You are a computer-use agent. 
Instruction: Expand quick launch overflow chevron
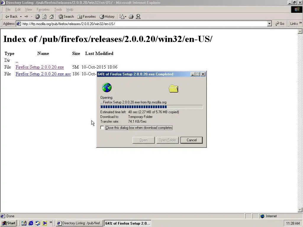click(51, 222)
